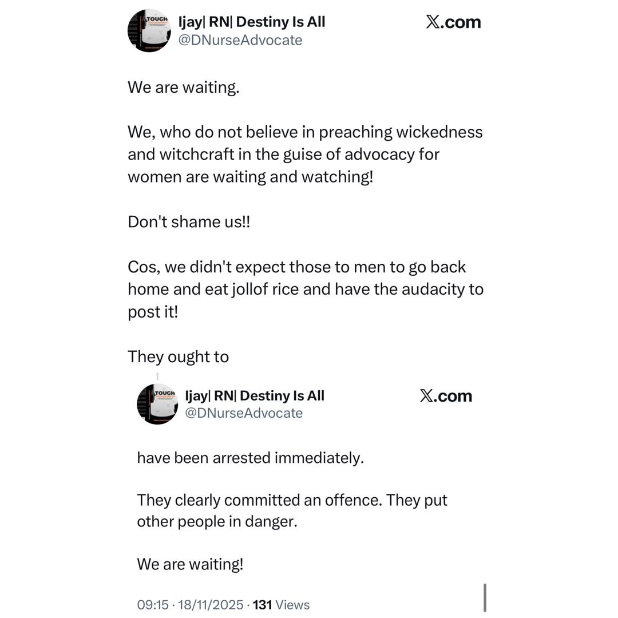The width and height of the screenshot is (618, 618).
Task: Open the first post's author name link
Action: 252,22
